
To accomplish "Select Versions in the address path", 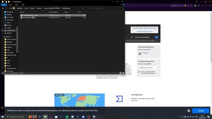I will (39, 8).
